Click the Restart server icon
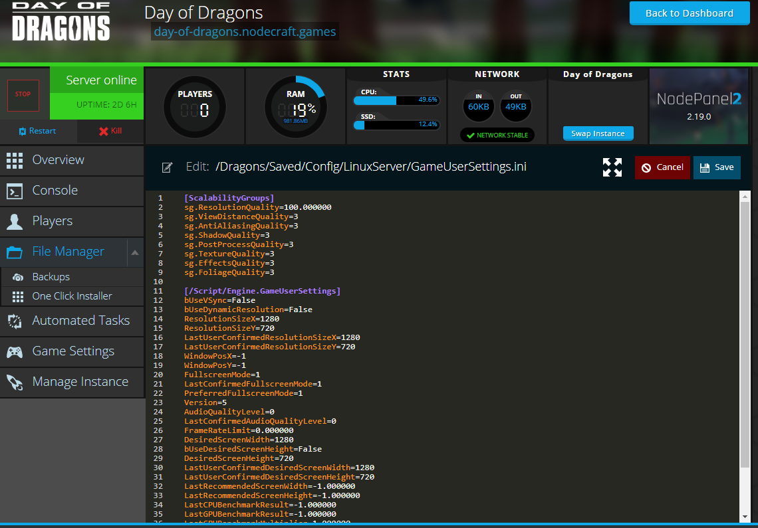The width and height of the screenshot is (758, 528). (23, 131)
